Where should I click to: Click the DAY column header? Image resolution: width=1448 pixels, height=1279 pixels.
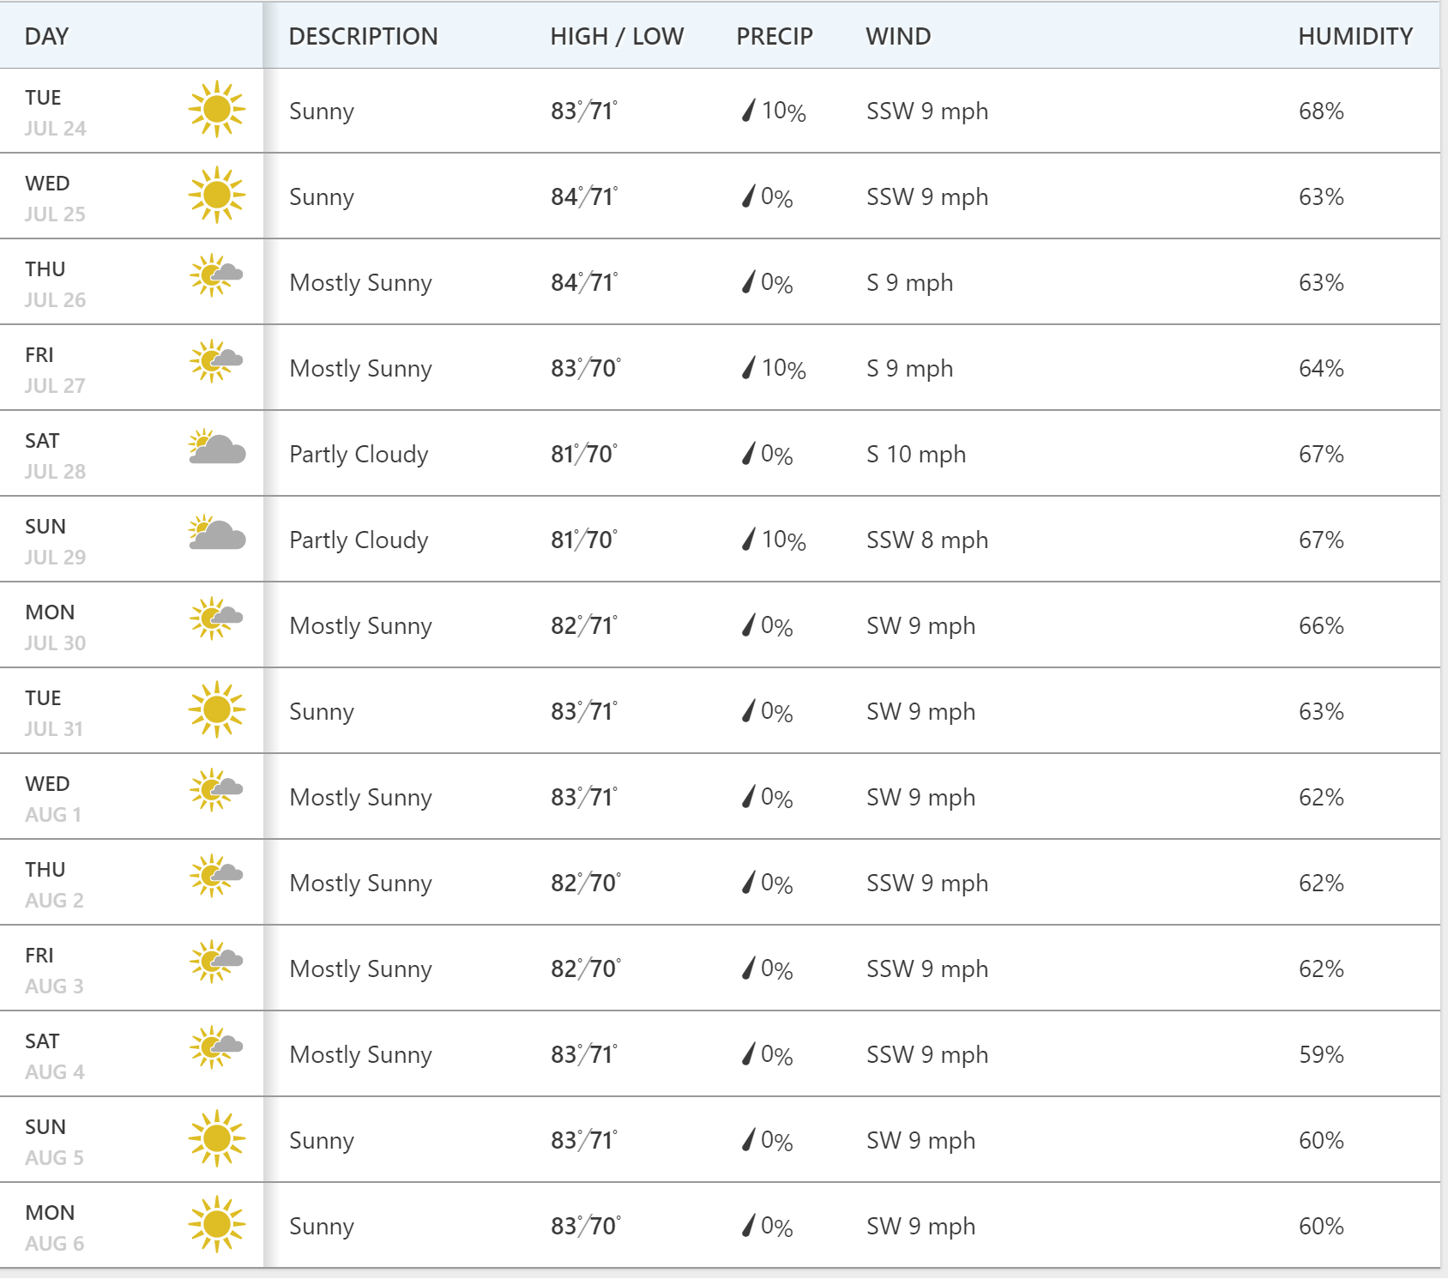click(46, 36)
